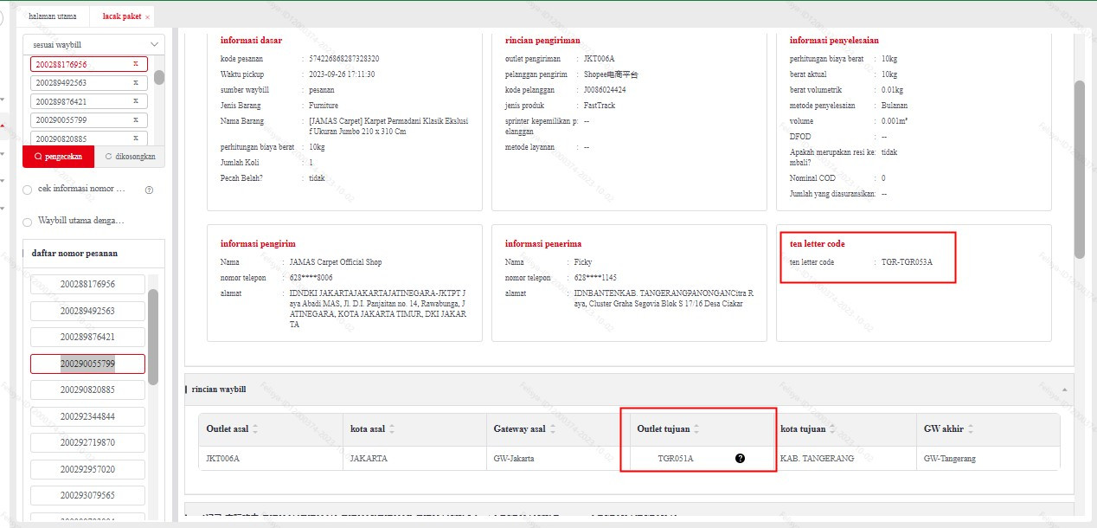Click black question mark next to TGR051A

tap(740, 458)
